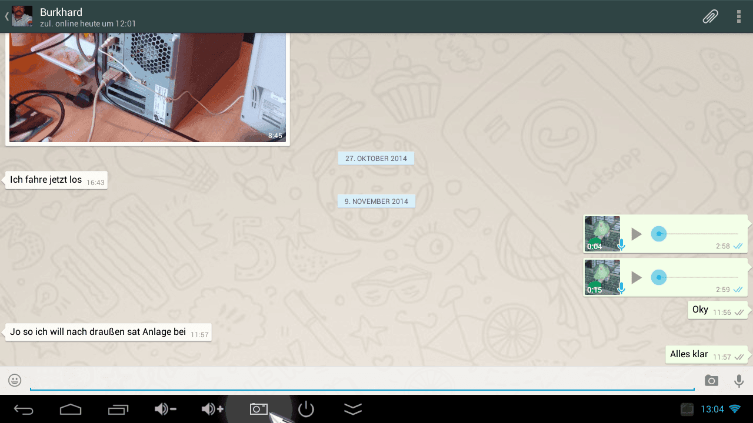Viewport: 753px width, 423px height.
Task: Tap the Wi-Fi signal icon
Action: click(x=735, y=408)
